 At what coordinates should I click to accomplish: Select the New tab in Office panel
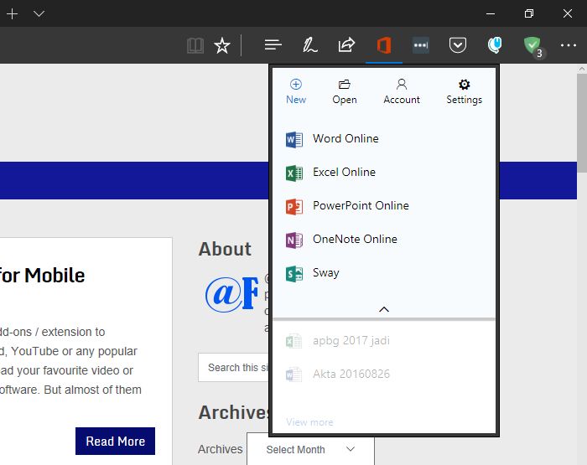click(x=296, y=91)
